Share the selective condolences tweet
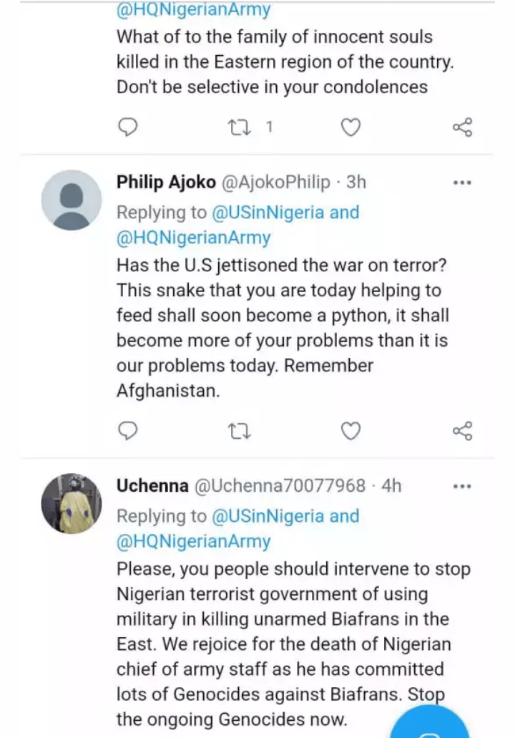 [x=463, y=127]
